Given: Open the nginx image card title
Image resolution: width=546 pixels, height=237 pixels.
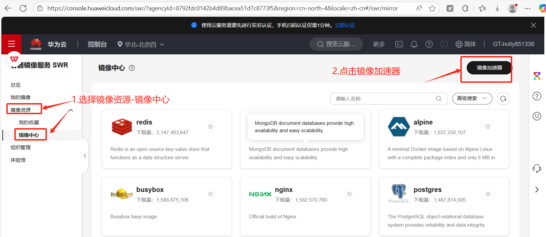Looking at the screenshot, I should click(x=284, y=190).
